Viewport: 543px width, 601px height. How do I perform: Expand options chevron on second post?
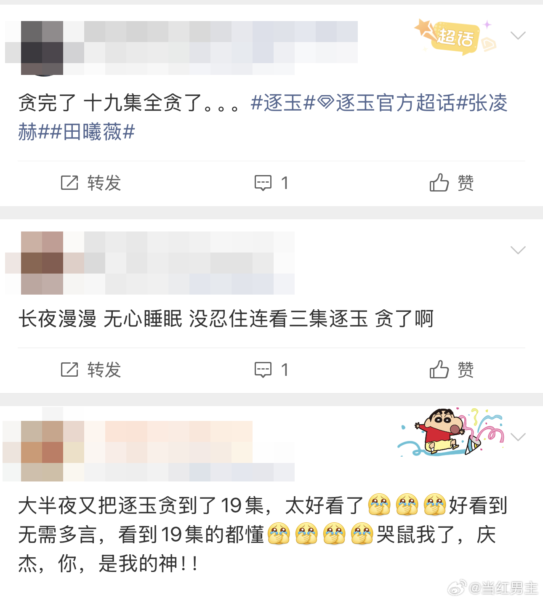point(518,250)
